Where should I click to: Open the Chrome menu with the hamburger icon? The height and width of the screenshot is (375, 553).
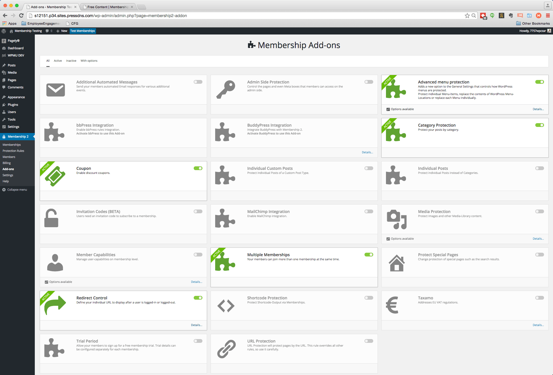(548, 16)
